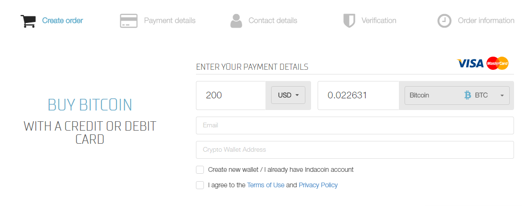
Task: Click the BTC dropdown arrow
Action: point(502,96)
